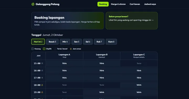This screenshot has height=99, width=189.
Task: Book Lapangan A at 15:00
Action: [64, 63]
